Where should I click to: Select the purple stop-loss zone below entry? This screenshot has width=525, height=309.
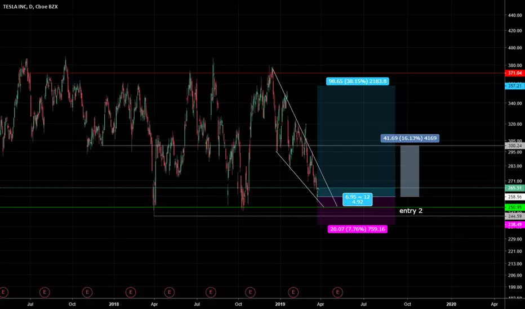click(x=356, y=211)
